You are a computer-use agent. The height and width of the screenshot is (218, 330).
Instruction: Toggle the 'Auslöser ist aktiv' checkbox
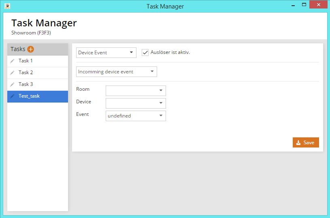[x=145, y=52]
